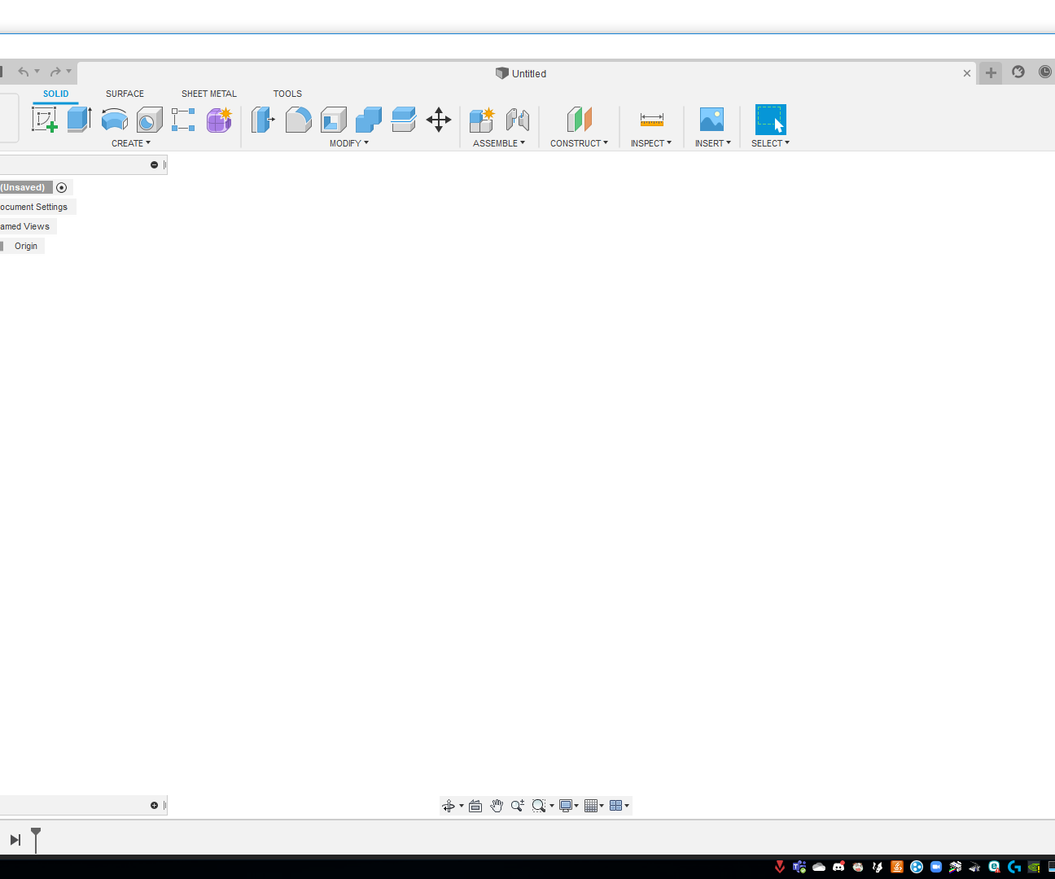Screen dimensions: 1055x879
Task: Click the New Component icon
Action: (x=482, y=120)
